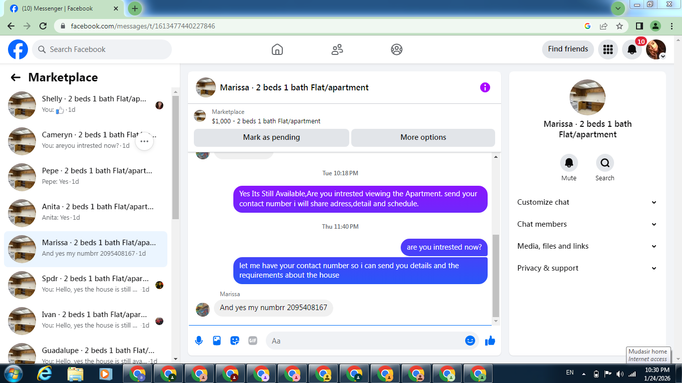Expand the Customize chat section
The width and height of the screenshot is (682, 383).
coord(588,202)
